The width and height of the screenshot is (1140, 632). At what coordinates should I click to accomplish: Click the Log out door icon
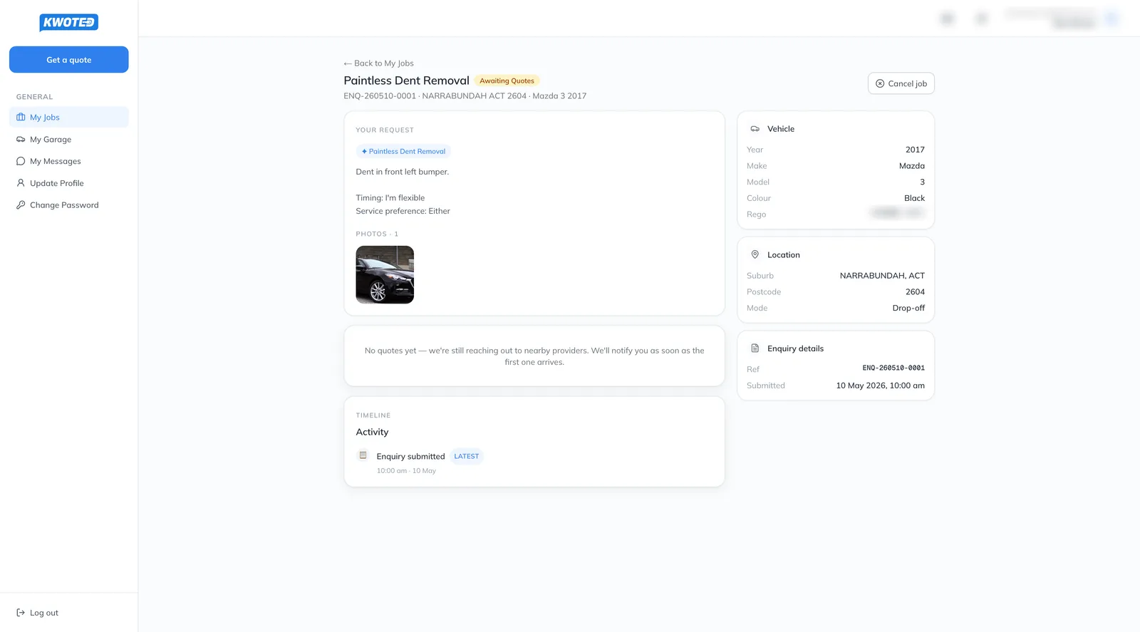[x=21, y=613]
